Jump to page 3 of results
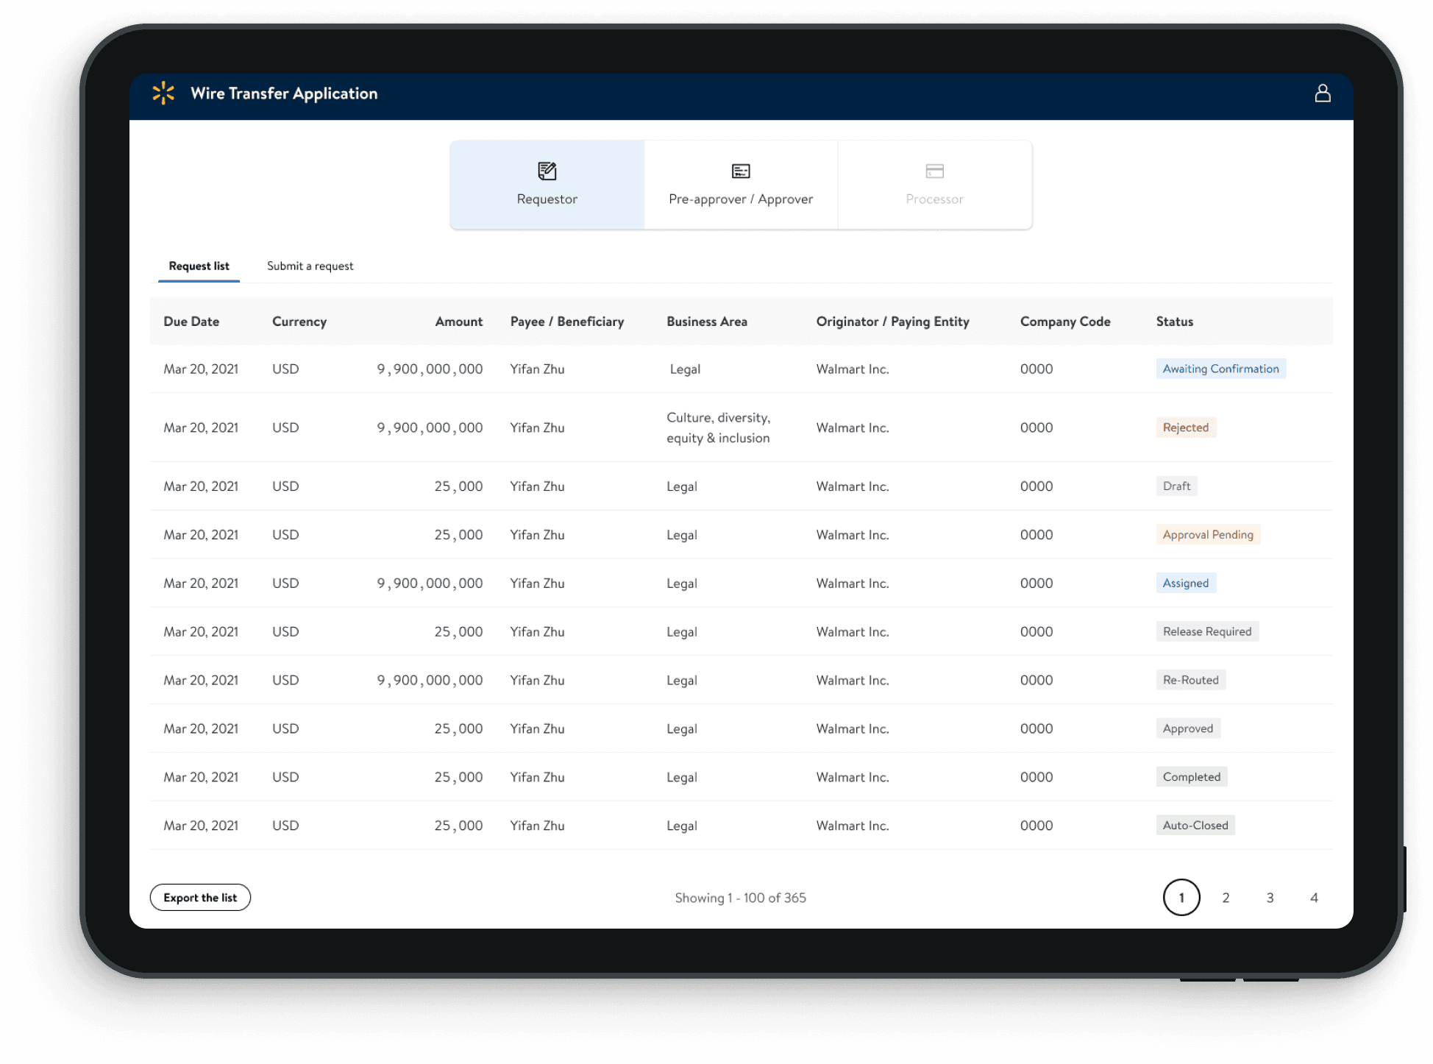 [1270, 898]
